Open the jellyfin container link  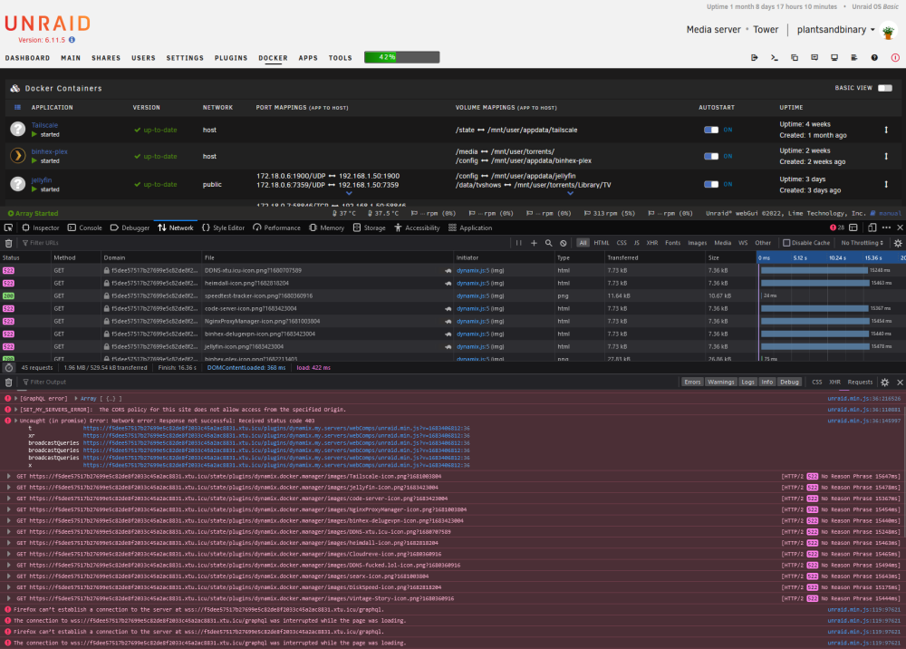click(x=42, y=180)
